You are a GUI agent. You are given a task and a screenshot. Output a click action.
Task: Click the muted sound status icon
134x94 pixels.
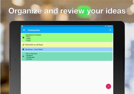(x=105, y=26)
